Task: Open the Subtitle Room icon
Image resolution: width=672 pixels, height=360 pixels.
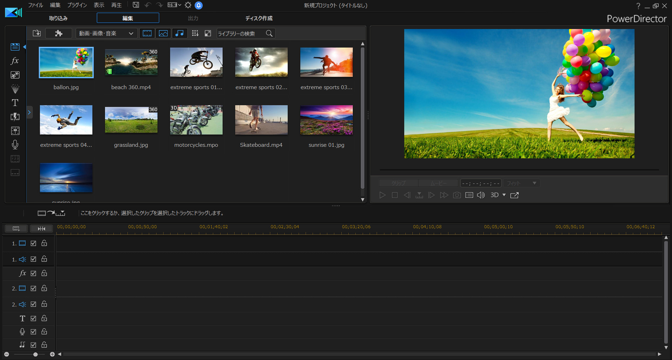Action: click(15, 173)
